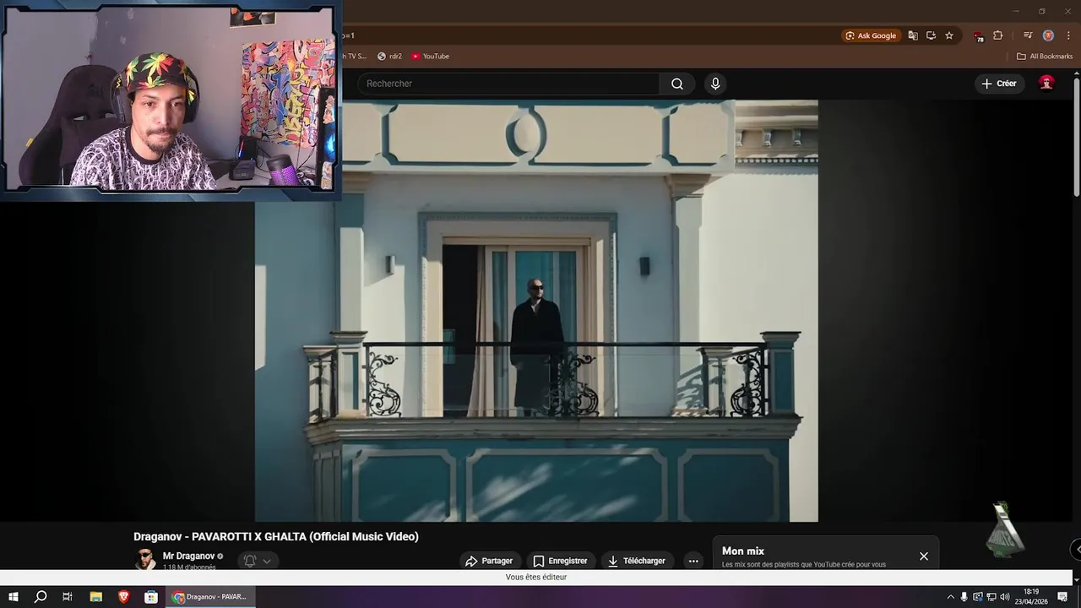
Task: Open the more actions ellipsis under the video
Action: pyautogui.click(x=693, y=561)
